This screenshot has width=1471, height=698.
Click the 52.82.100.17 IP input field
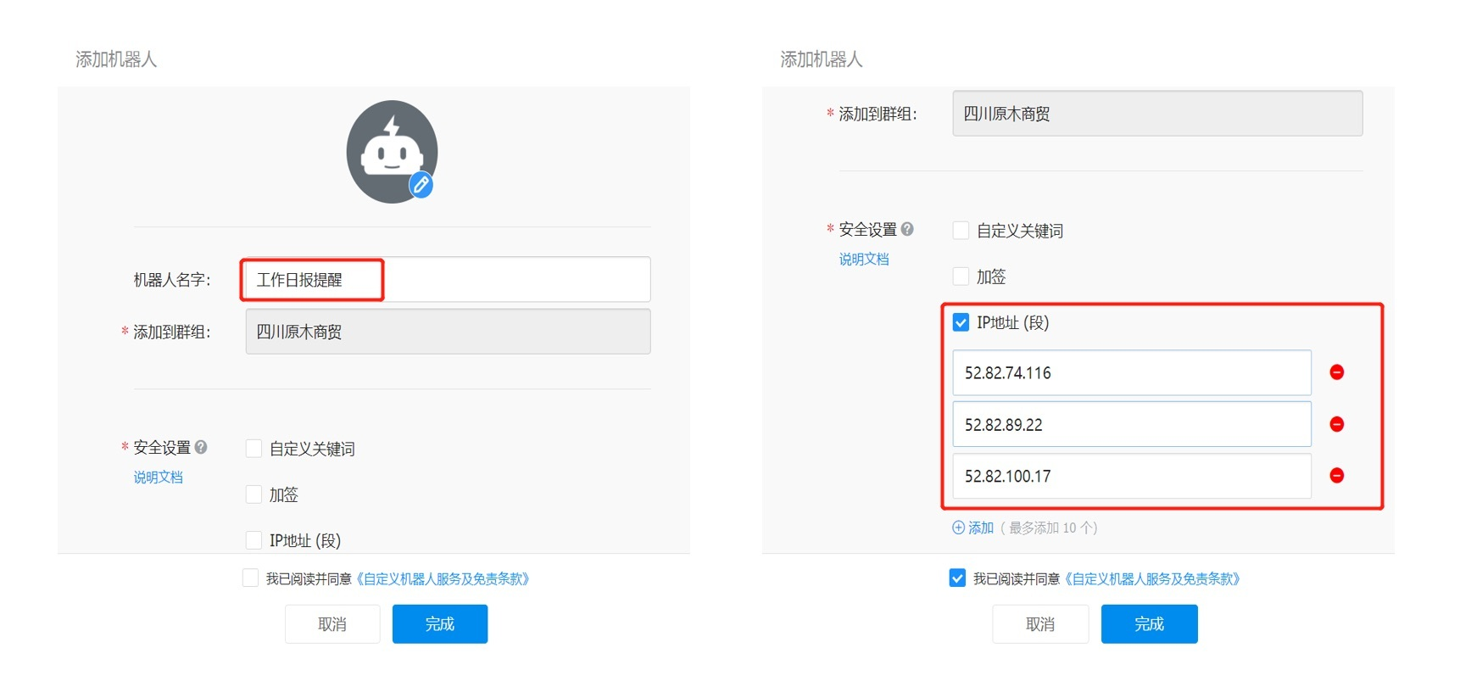click(1131, 476)
